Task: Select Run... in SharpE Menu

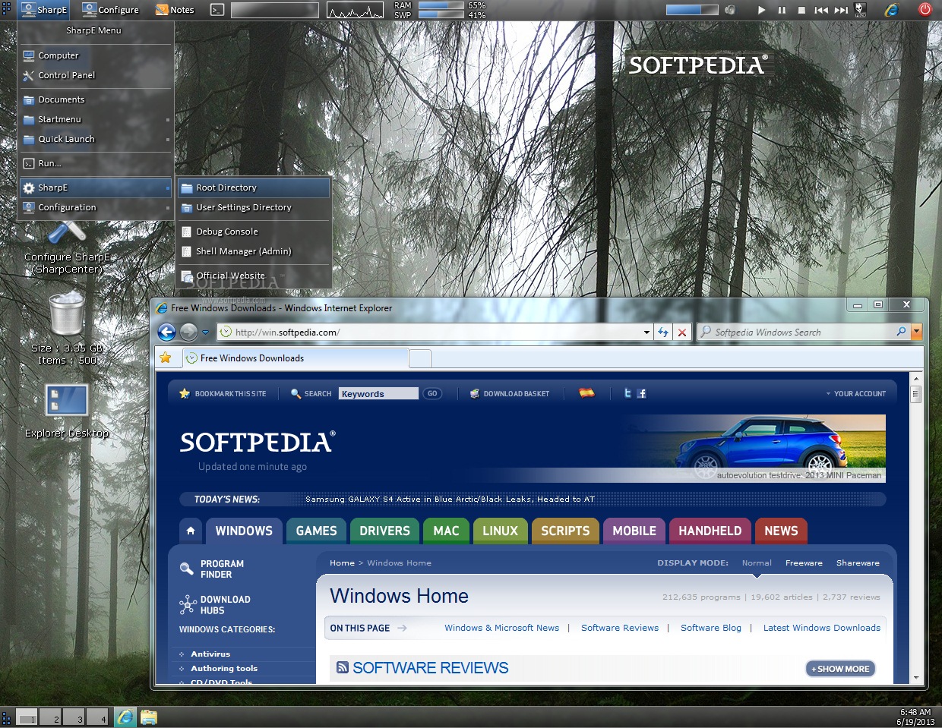Action: tap(96, 163)
